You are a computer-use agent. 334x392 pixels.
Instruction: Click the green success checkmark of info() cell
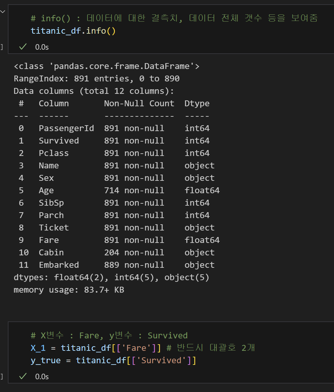pos(23,47)
